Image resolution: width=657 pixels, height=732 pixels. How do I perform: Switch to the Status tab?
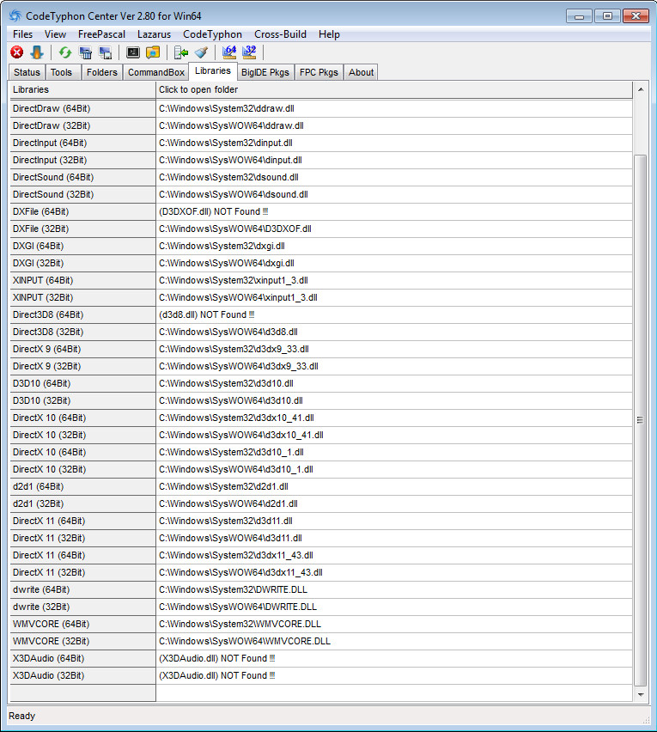27,72
